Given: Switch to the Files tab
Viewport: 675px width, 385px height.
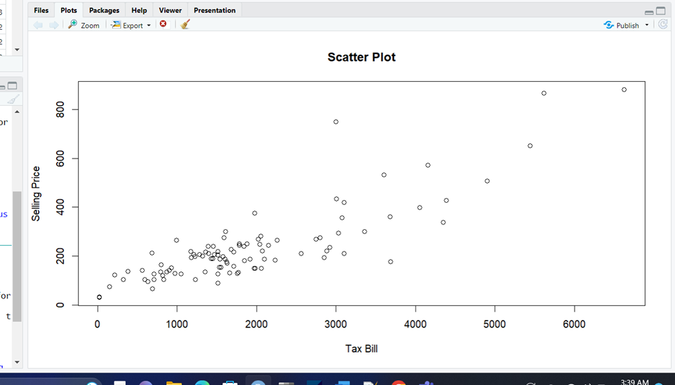Looking at the screenshot, I should point(42,10).
